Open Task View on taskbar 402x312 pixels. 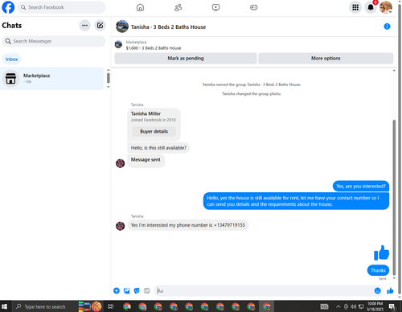pyautogui.click(x=110, y=306)
